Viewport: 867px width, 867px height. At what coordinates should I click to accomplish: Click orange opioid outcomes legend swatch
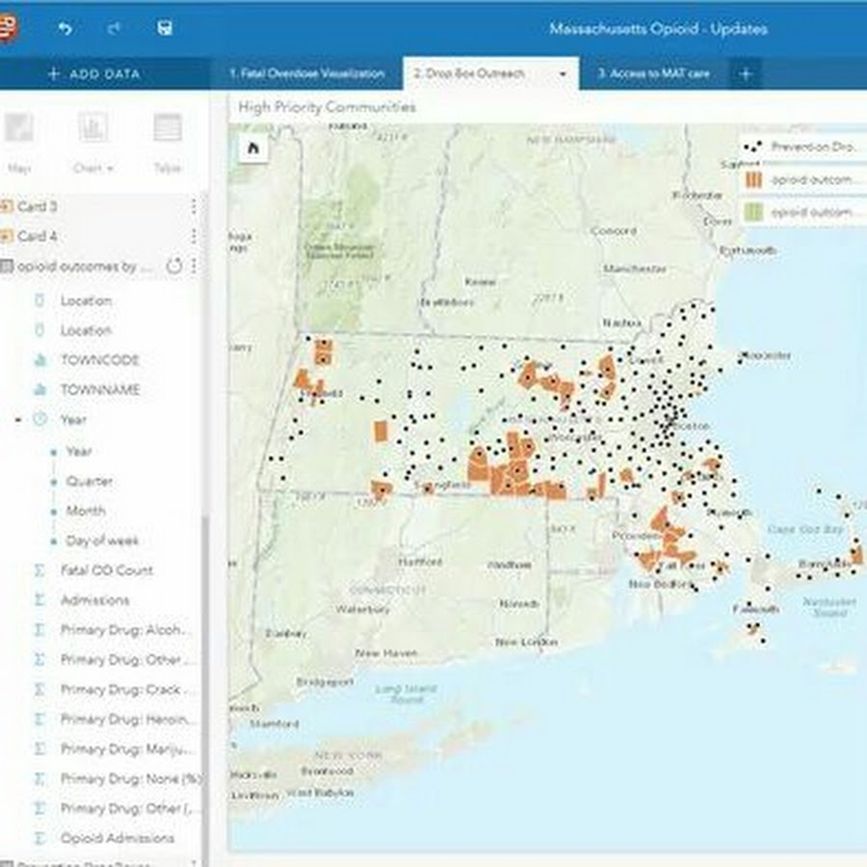point(755,180)
